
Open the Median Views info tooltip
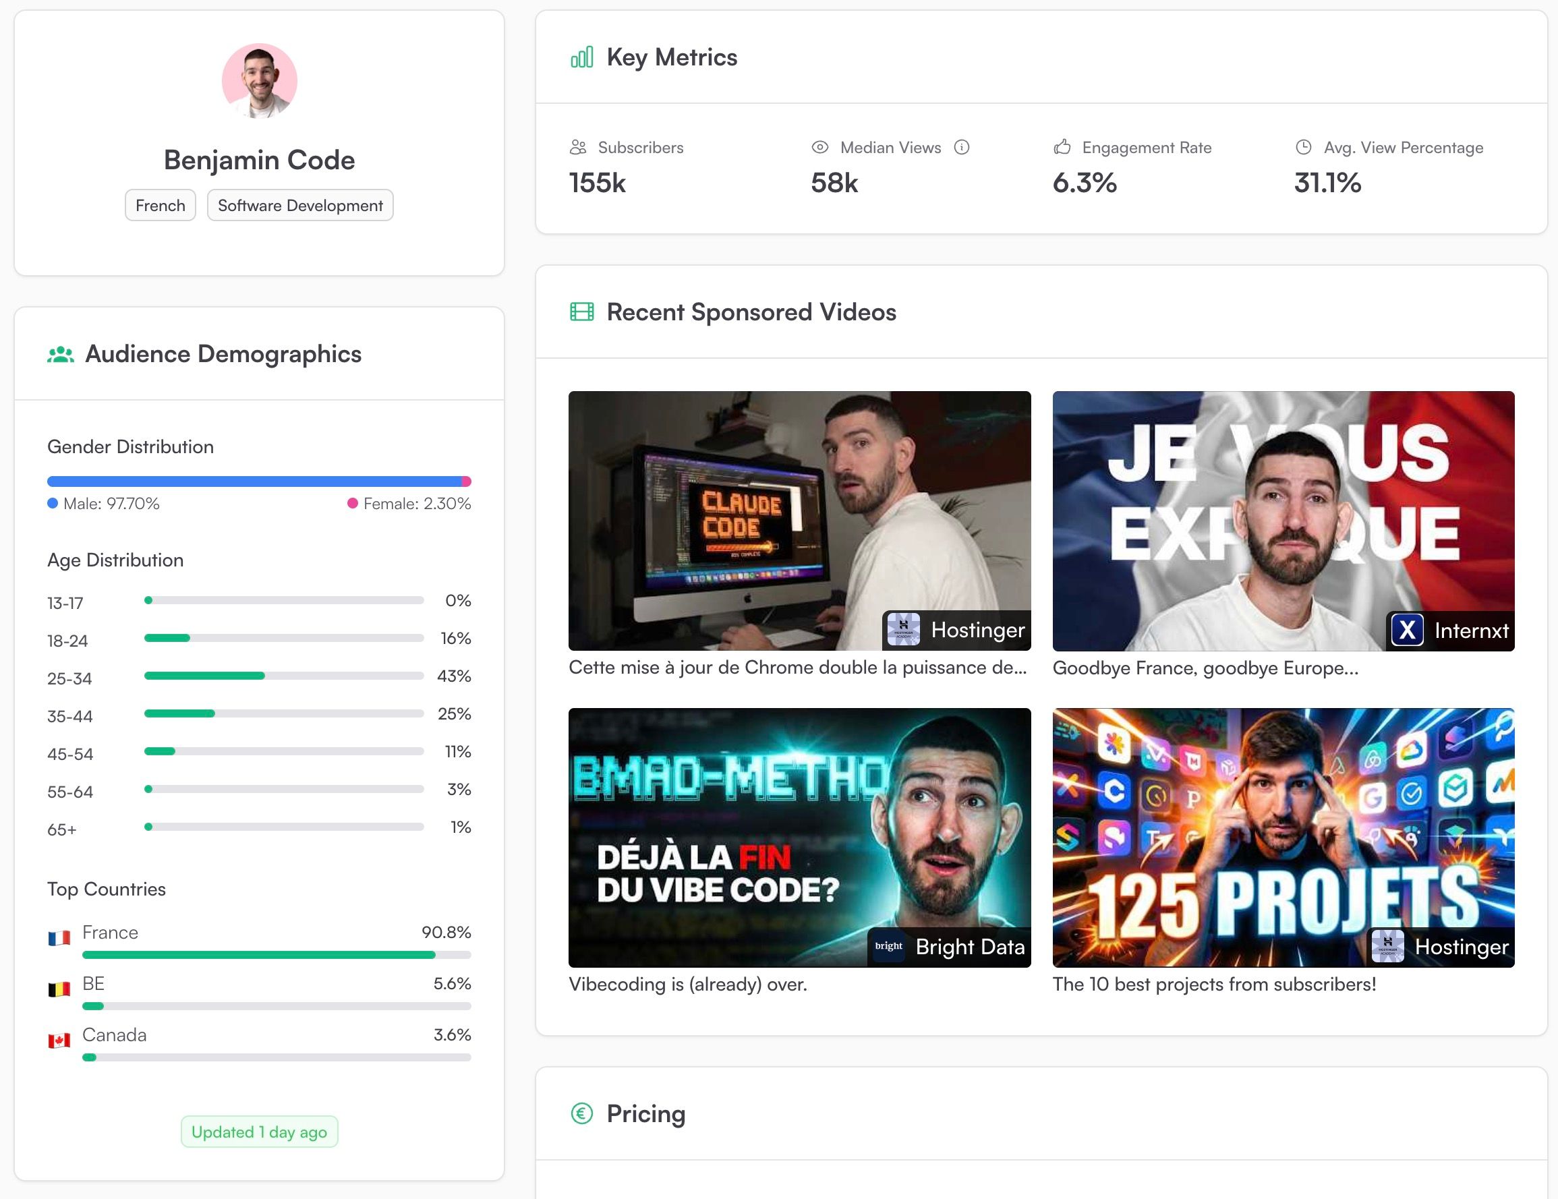click(962, 147)
